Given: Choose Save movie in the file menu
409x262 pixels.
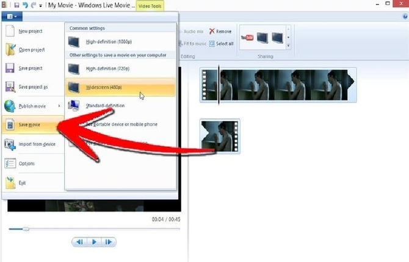Looking at the screenshot, I should [31, 124].
